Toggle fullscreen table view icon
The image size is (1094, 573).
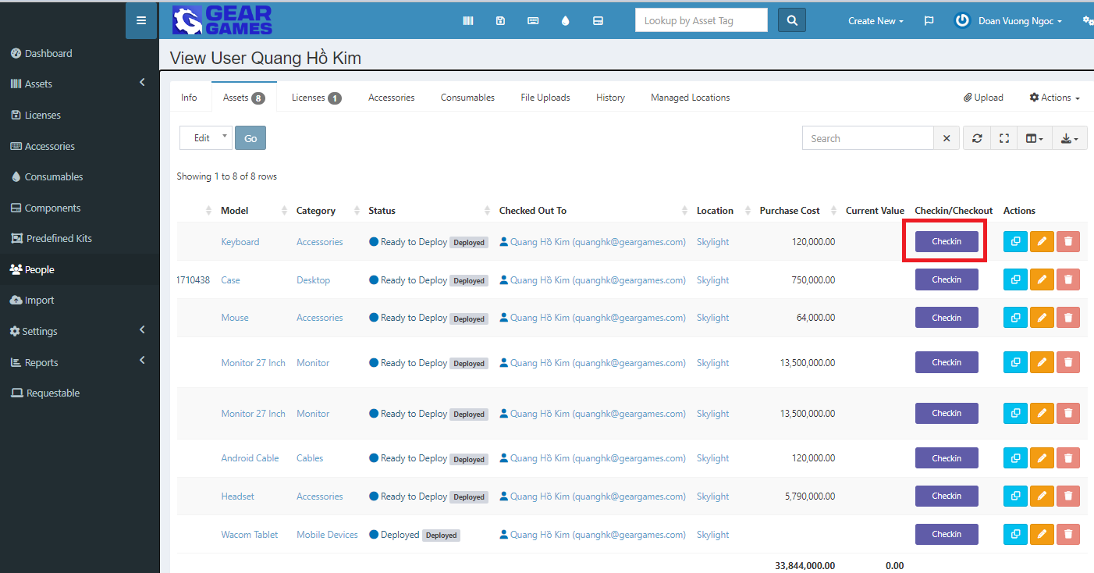click(1004, 138)
